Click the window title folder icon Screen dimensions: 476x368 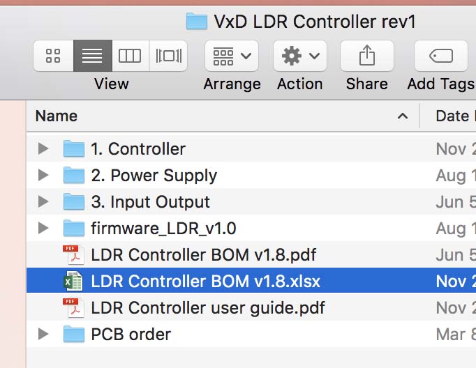point(197,21)
